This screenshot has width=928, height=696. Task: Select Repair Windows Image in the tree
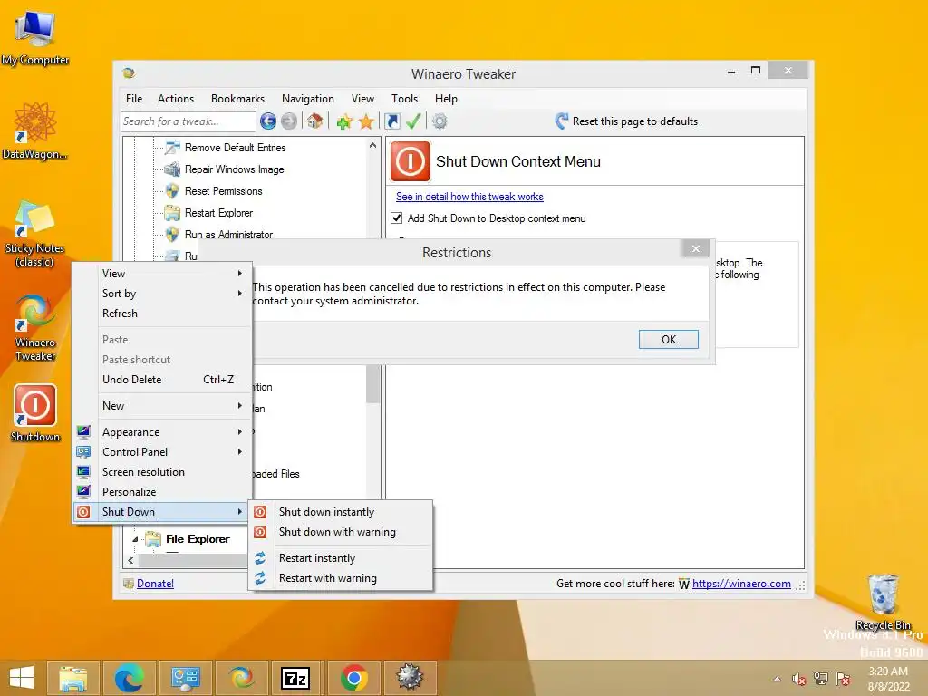tap(235, 169)
